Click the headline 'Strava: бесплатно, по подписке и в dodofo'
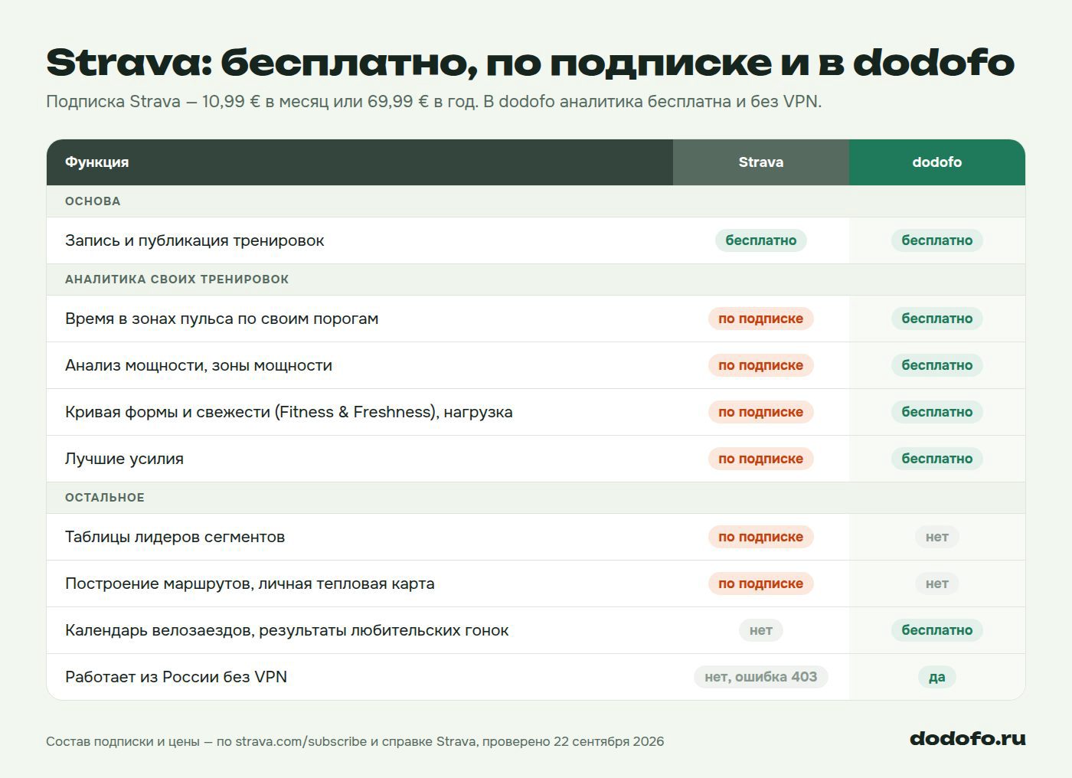 click(530, 63)
